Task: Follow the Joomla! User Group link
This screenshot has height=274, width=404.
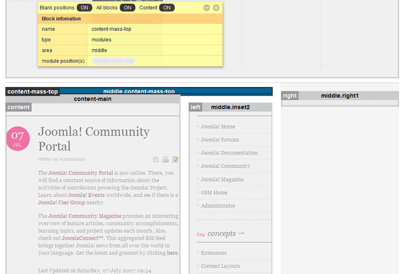Action: 62,203
